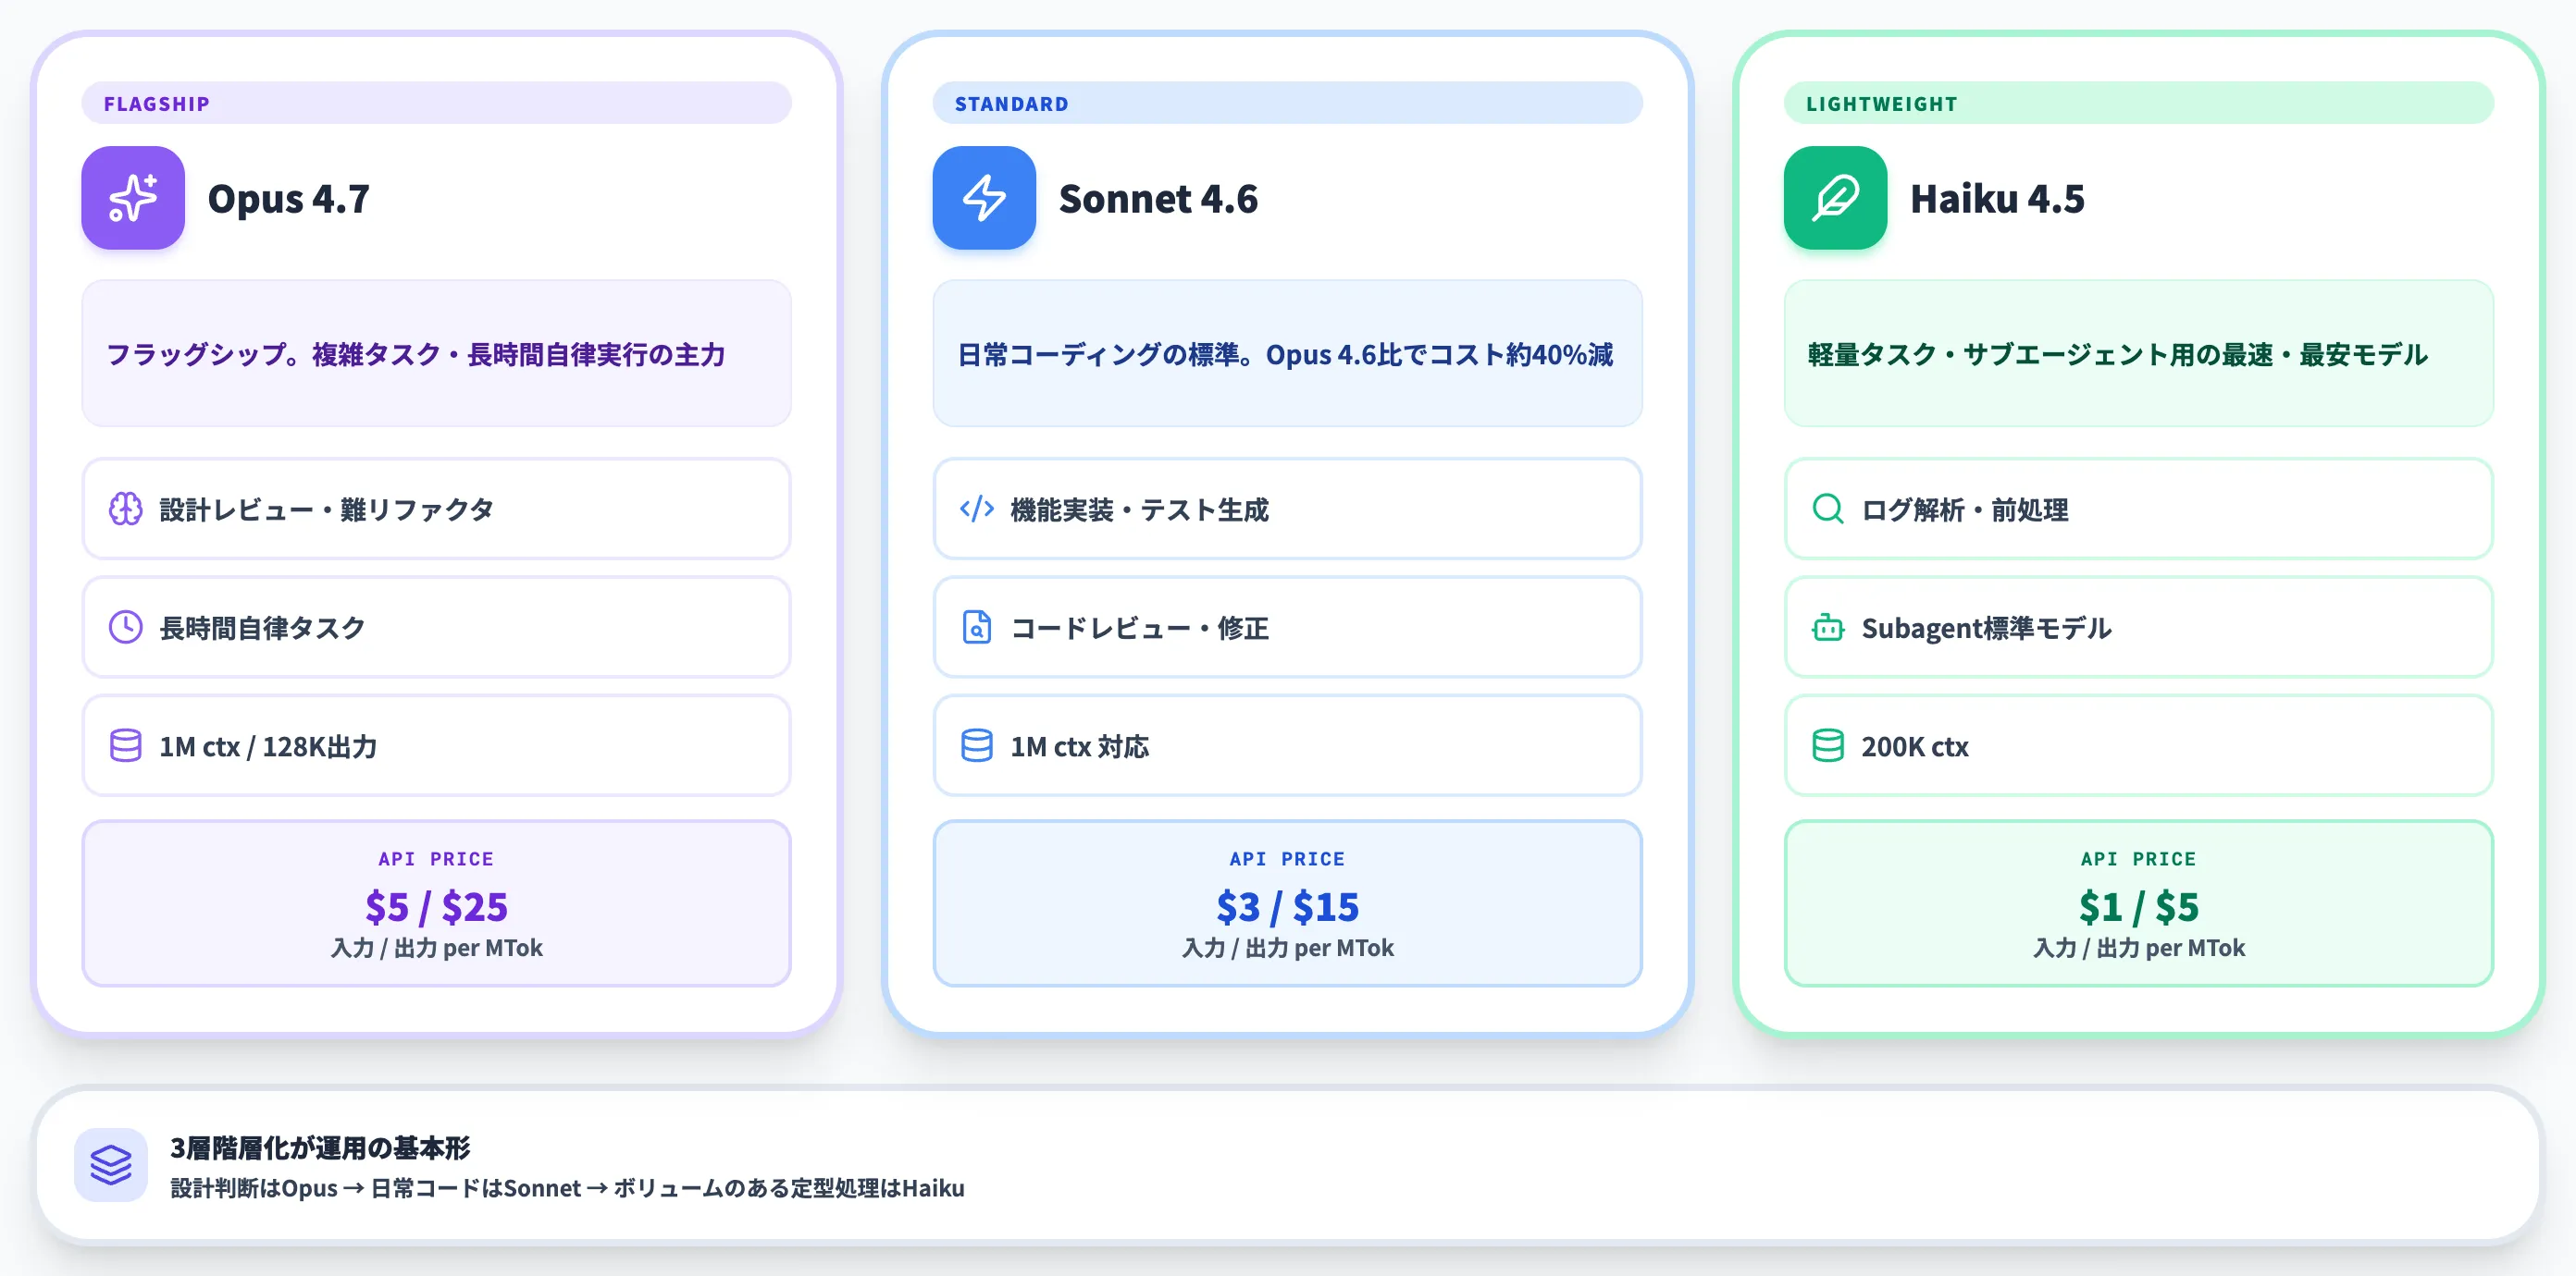Click the layers icon beside 3層階層化が運用の基本形

pos(111,1165)
